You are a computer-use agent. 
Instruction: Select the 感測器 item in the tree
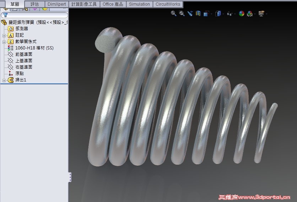coord(22,29)
